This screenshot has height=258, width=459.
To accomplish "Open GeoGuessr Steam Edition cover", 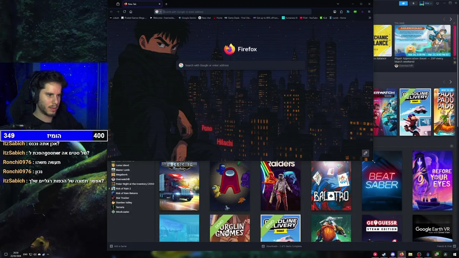I will pyautogui.click(x=382, y=228).
